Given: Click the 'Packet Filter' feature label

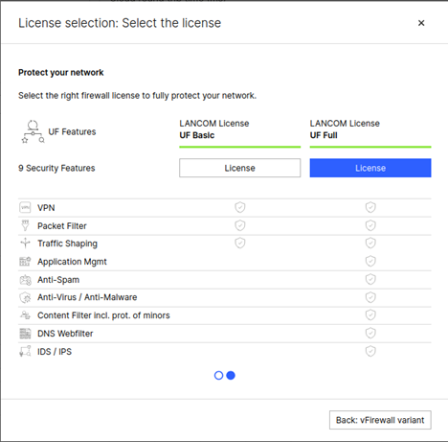Looking at the screenshot, I should pos(62,226).
